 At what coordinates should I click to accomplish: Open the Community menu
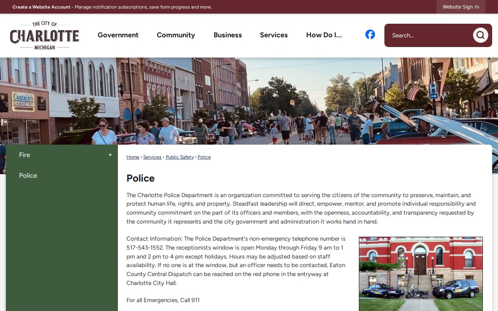point(176,35)
